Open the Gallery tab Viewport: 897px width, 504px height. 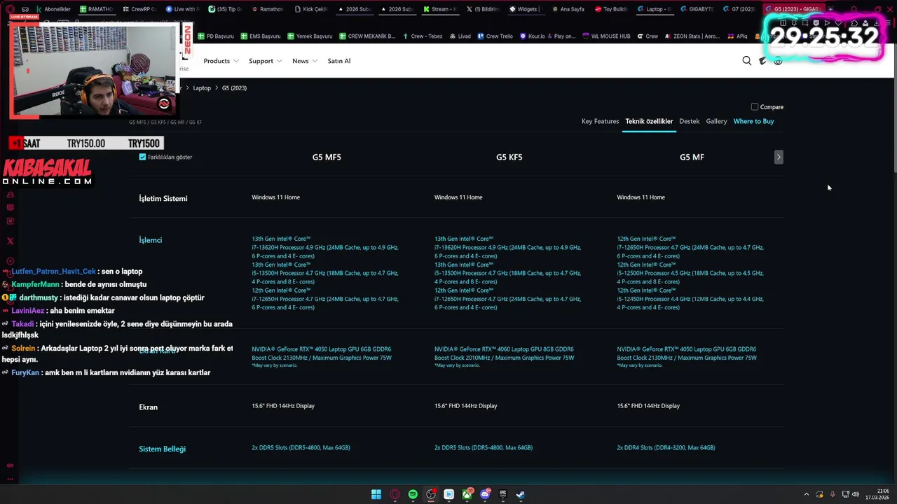coord(716,121)
